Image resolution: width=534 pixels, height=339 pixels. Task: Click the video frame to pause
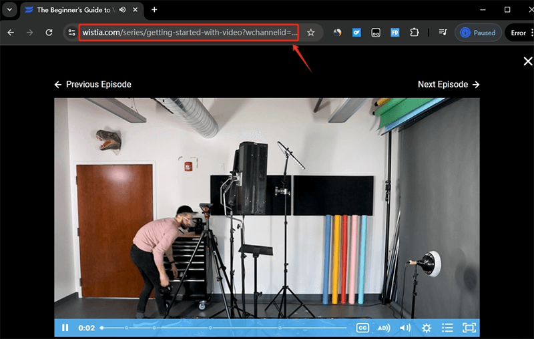click(266, 208)
